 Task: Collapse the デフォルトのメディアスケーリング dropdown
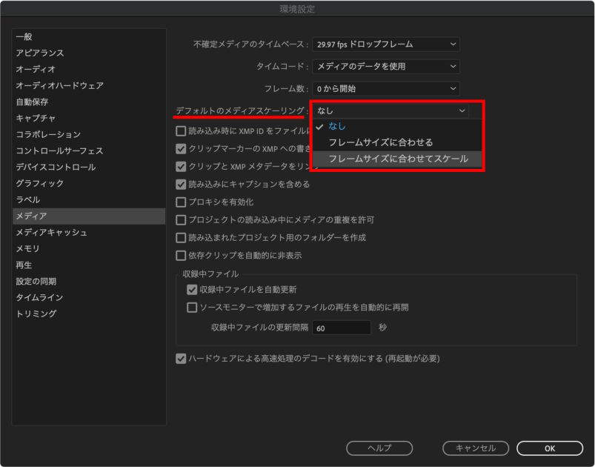[x=390, y=110]
